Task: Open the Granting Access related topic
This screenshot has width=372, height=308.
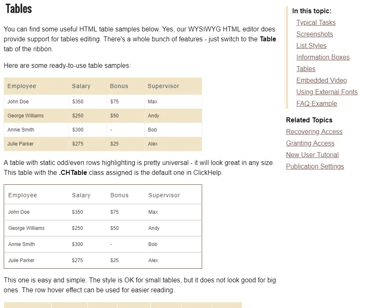Action: (310, 143)
